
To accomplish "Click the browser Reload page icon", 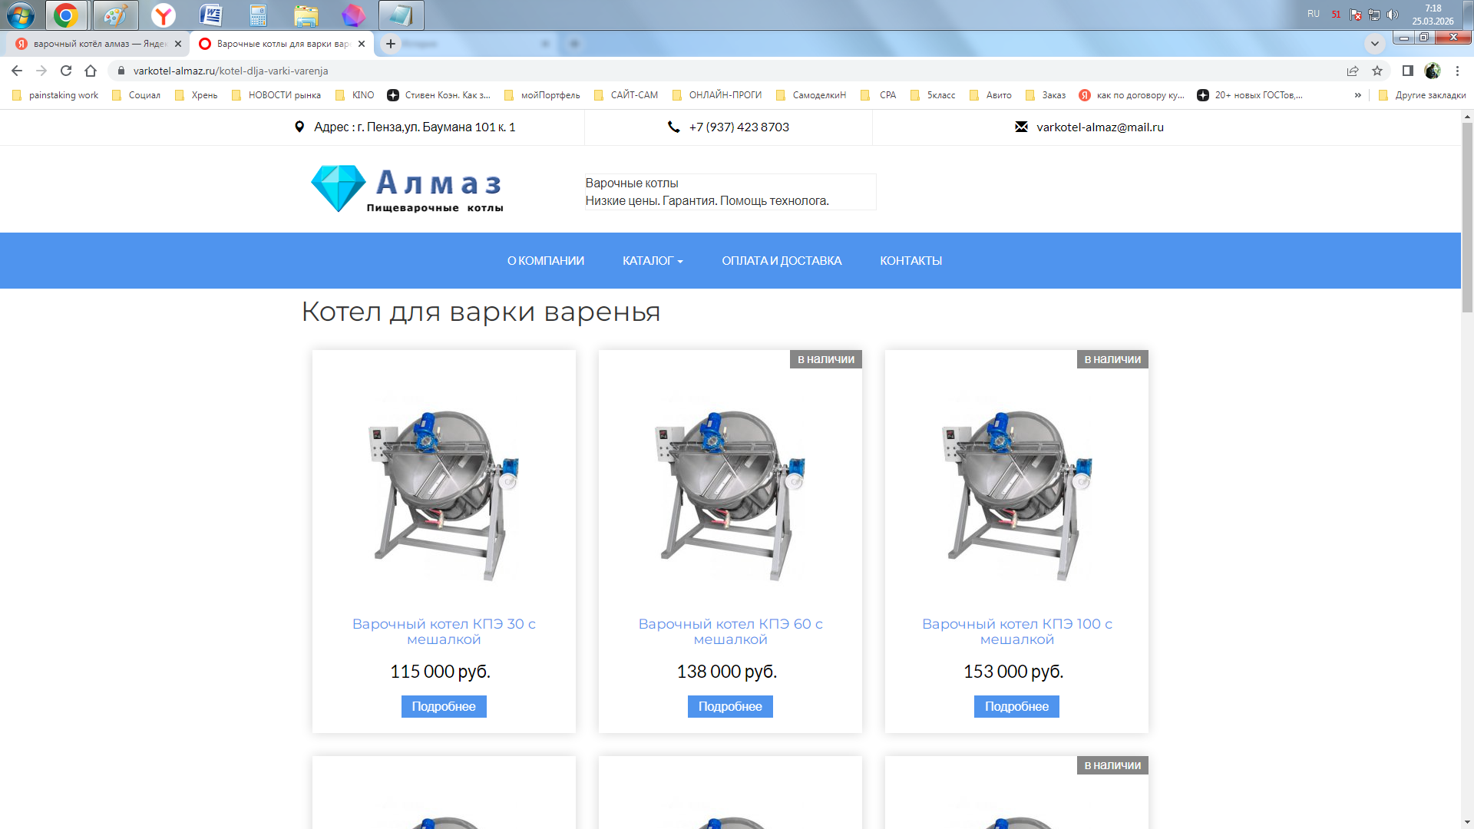I will tap(66, 71).
